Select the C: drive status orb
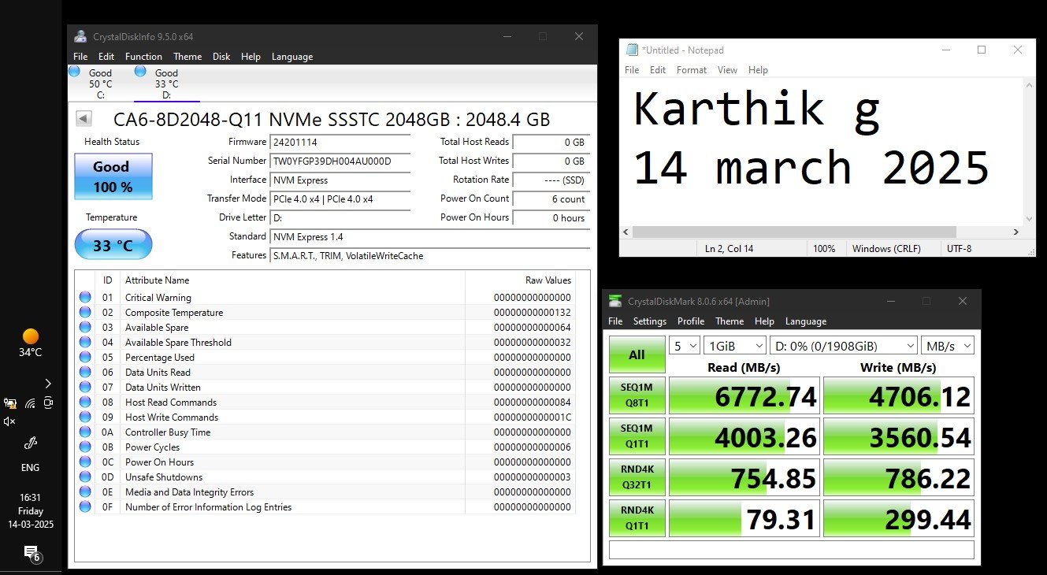The image size is (1047, 575). coord(75,71)
